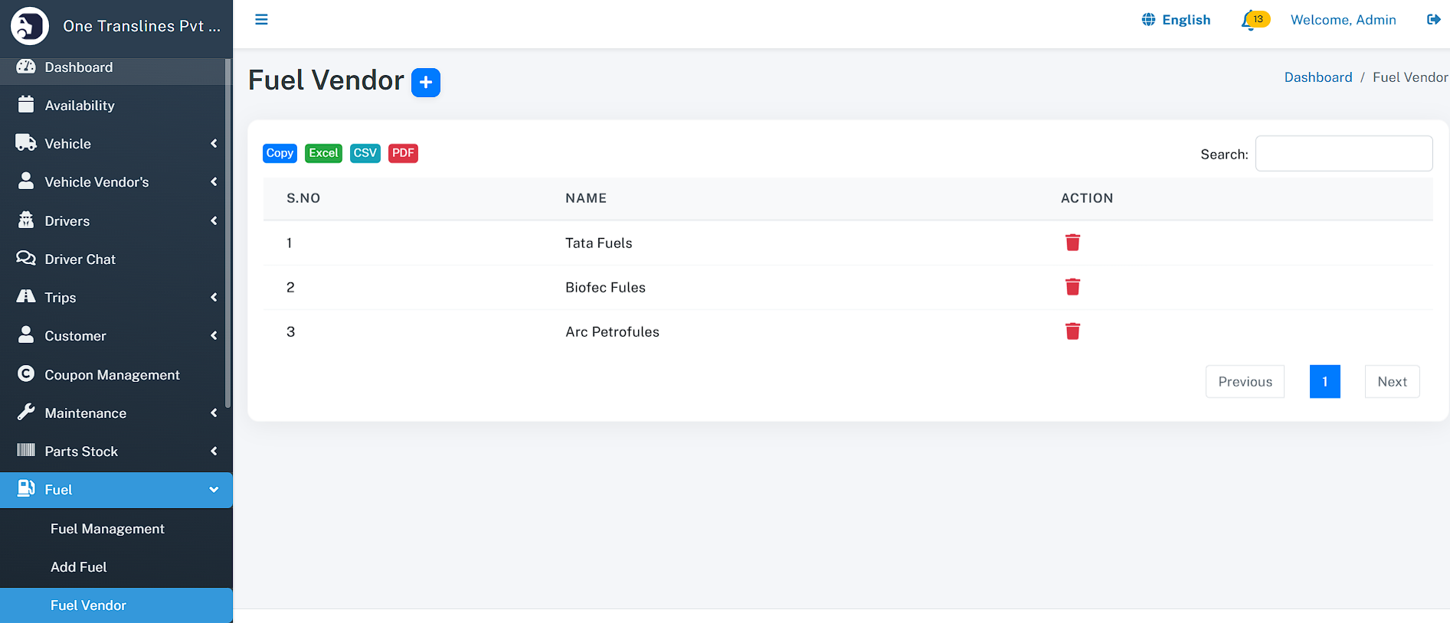Go to the Next table page
This screenshot has height=623, width=1450.
[1392, 382]
